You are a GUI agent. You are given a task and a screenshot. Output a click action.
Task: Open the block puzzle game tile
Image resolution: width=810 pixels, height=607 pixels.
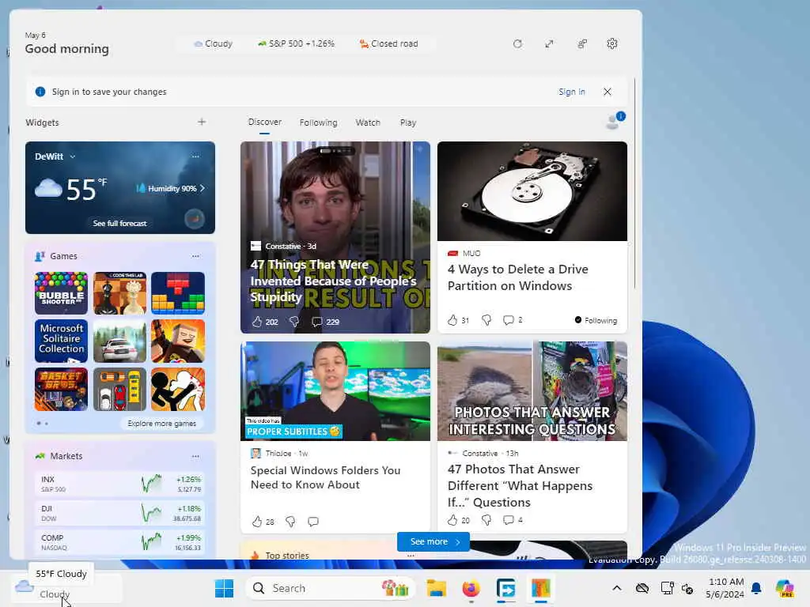coord(178,293)
